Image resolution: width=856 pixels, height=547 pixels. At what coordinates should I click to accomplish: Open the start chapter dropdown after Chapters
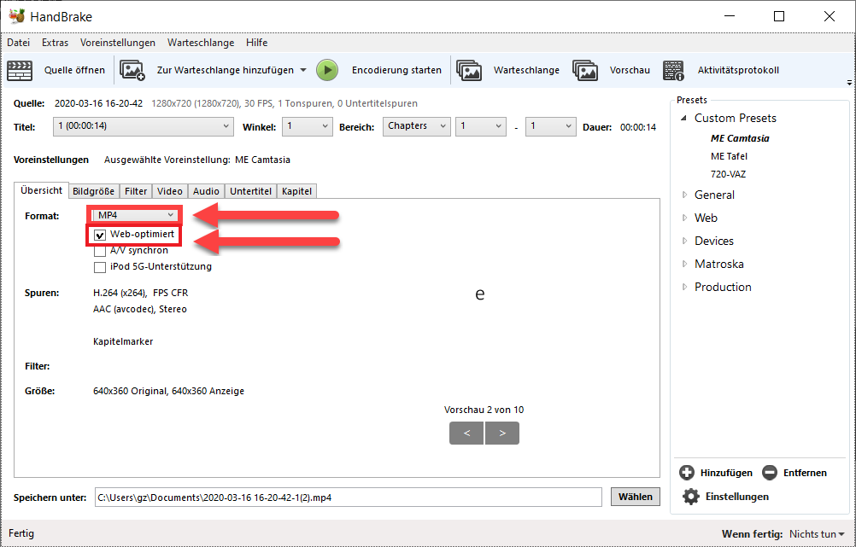coord(481,126)
